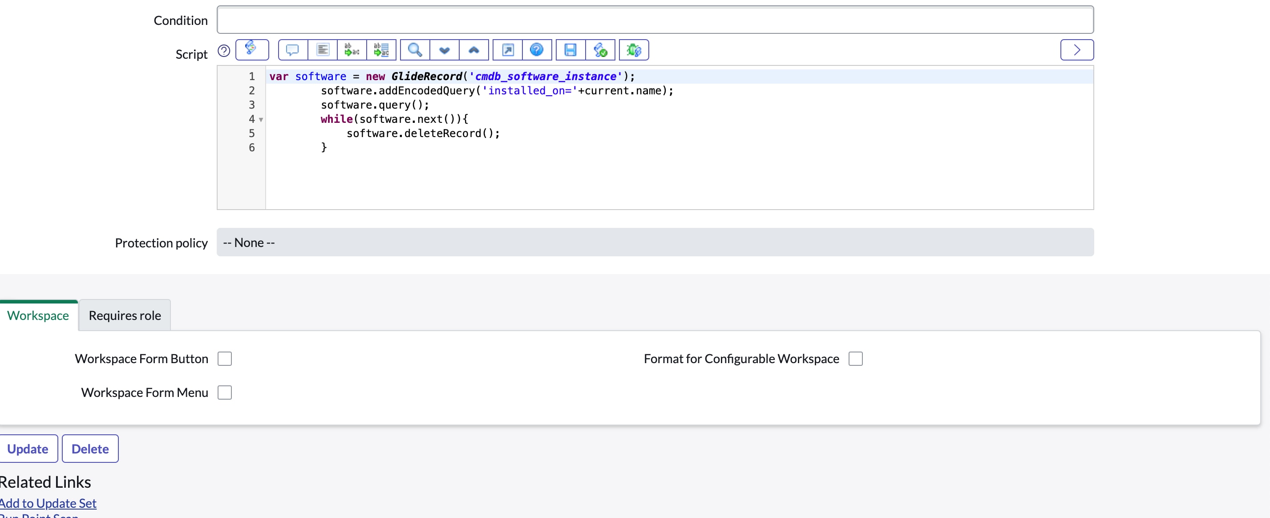Open the replace text tool
Screen dimensions: 1270x518
pos(352,50)
